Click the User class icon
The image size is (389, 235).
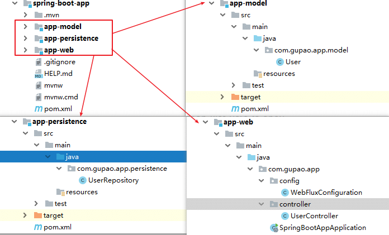coord(279,62)
